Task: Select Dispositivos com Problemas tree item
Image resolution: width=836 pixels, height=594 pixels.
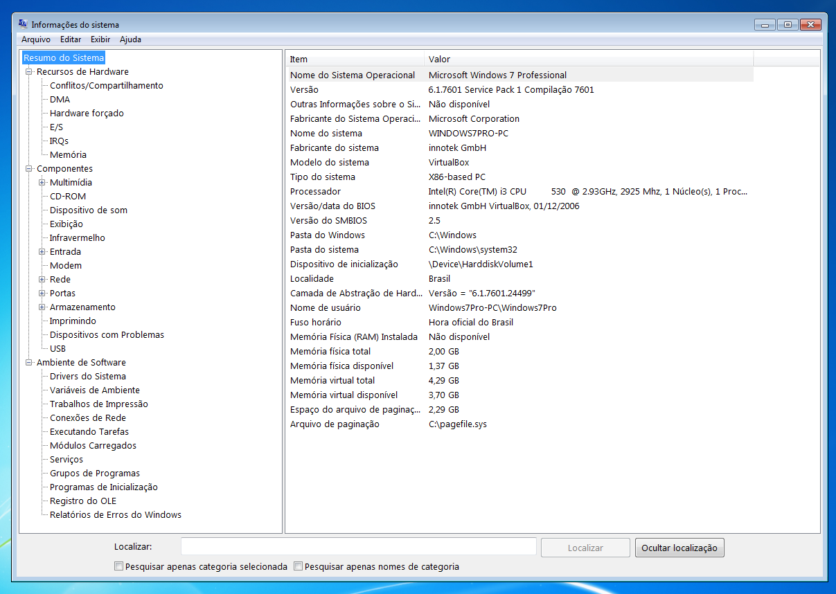Action: coord(107,334)
